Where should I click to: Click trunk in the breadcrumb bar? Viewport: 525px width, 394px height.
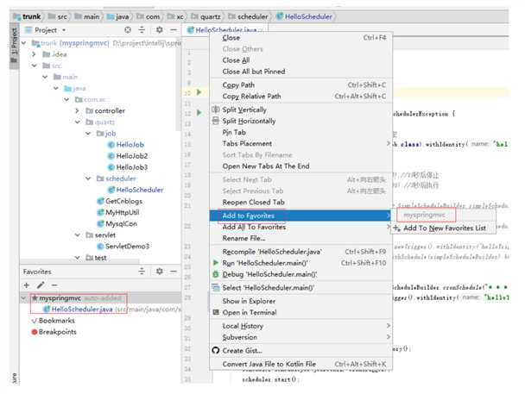coord(27,16)
